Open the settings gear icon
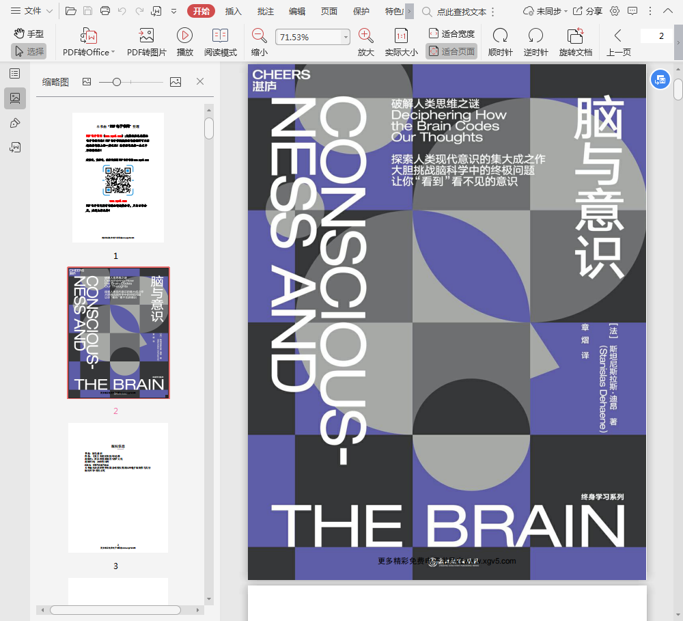 point(614,12)
